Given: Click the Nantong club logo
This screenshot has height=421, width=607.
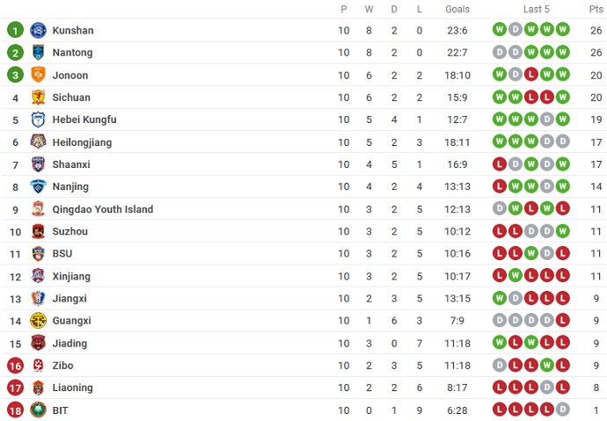Looking at the screenshot, I should coord(38,53).
